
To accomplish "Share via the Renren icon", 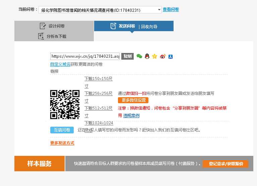I will pos(171,57).
